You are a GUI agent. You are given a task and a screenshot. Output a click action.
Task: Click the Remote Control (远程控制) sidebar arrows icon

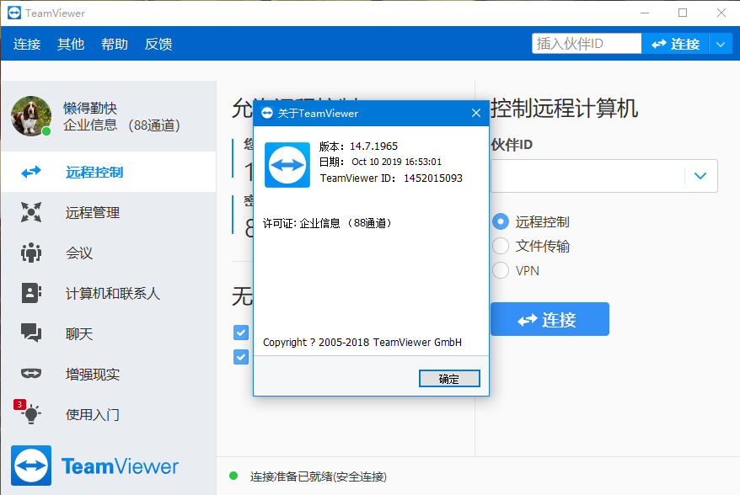coord(31,173)
